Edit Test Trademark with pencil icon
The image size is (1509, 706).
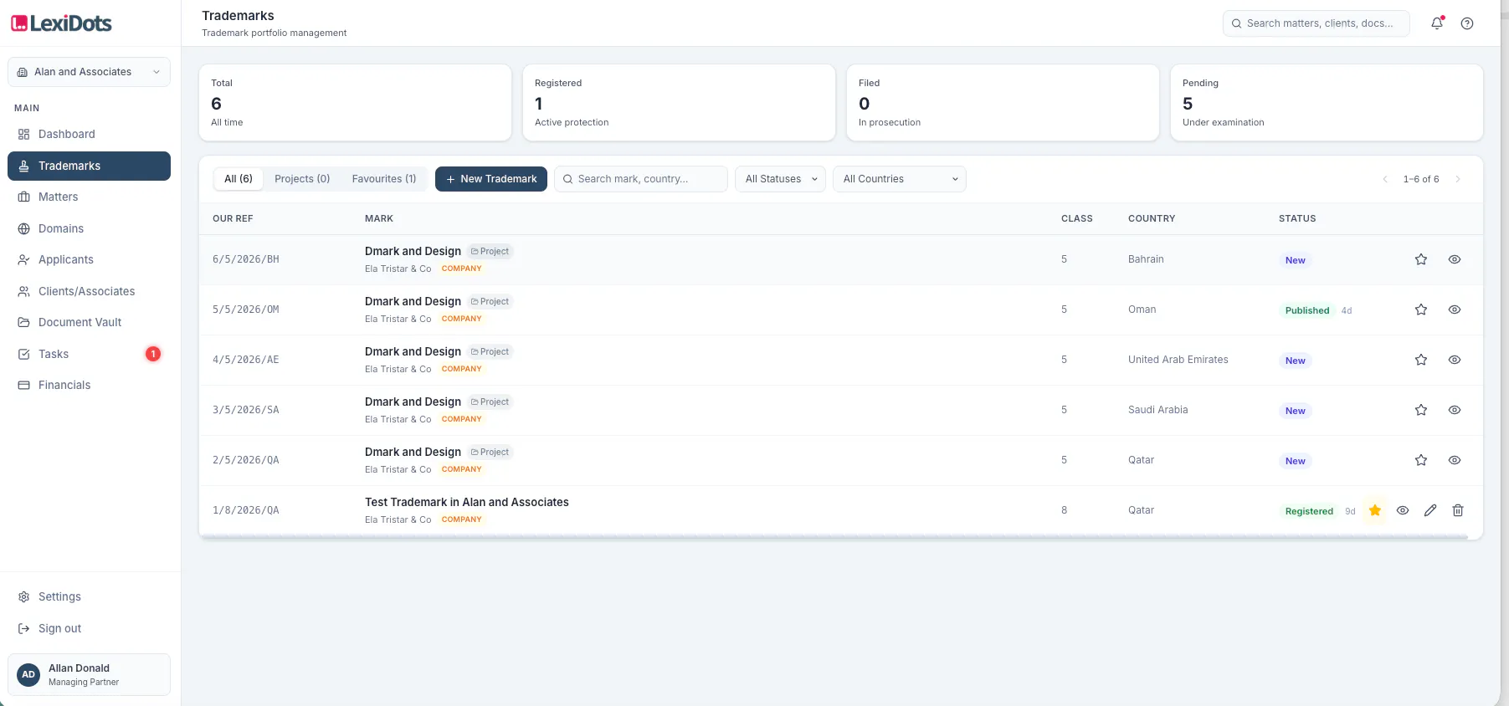tap(1430, 510)
